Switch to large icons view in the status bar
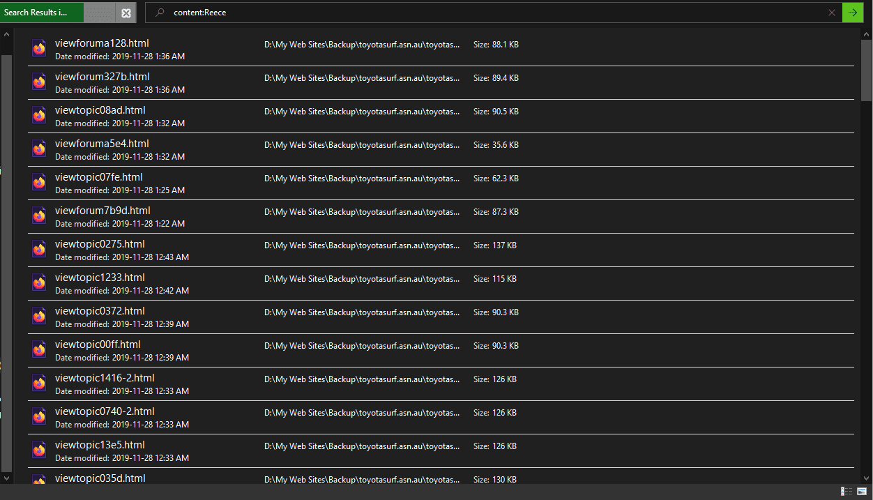Image resolution: width=873 pixels, height=500 pixels. (x=862, y=492)
